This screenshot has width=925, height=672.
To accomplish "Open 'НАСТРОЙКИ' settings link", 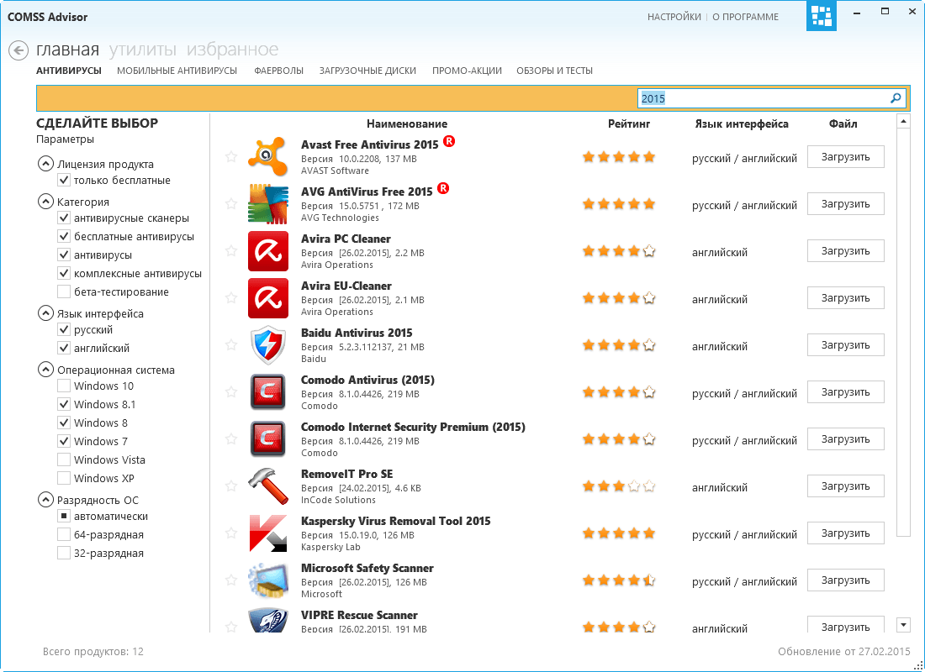I will 674,17.
